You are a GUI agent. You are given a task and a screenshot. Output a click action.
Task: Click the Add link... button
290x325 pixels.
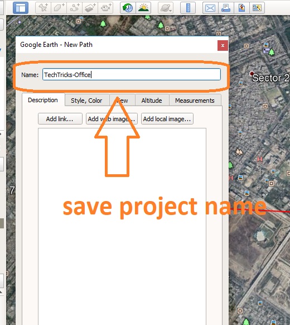point(60,119)
